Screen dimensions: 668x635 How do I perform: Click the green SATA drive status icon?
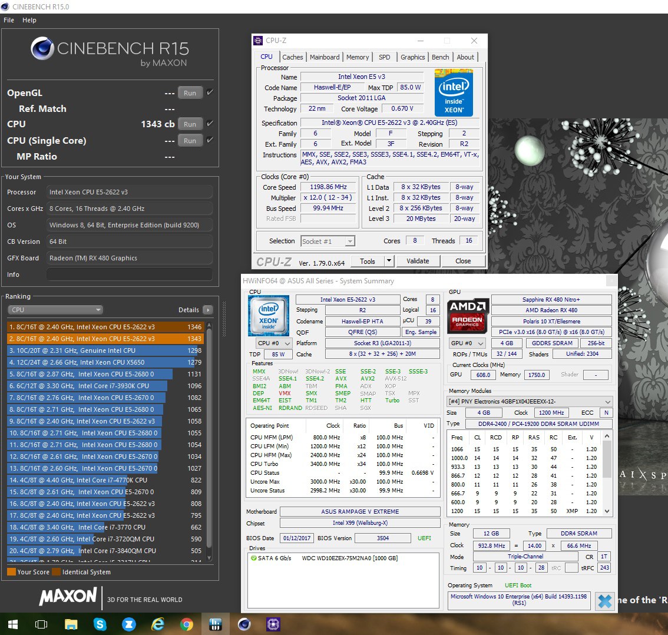tap(254, 558)
